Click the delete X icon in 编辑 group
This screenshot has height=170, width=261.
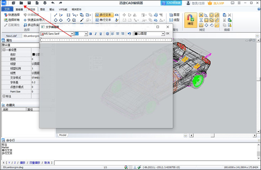click(x=229, y=15)
